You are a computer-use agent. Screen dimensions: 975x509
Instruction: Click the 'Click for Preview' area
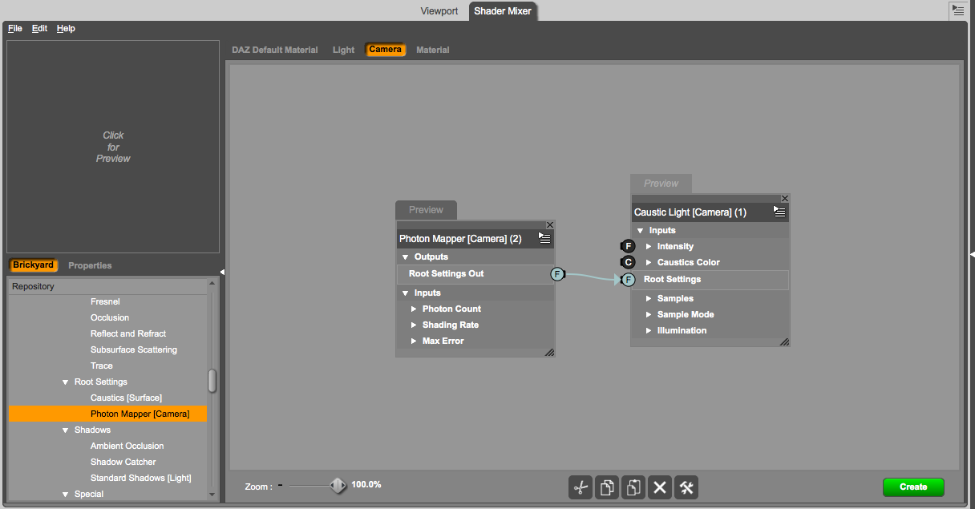click(x=113, y=147)
